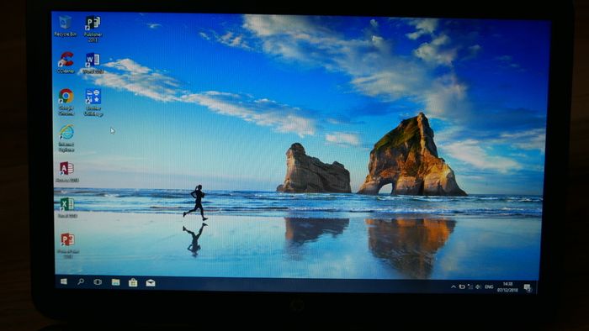Select the Excel 2013 desktop shortcut
Screen dimensions: 589x331
(x=67, y=208)
